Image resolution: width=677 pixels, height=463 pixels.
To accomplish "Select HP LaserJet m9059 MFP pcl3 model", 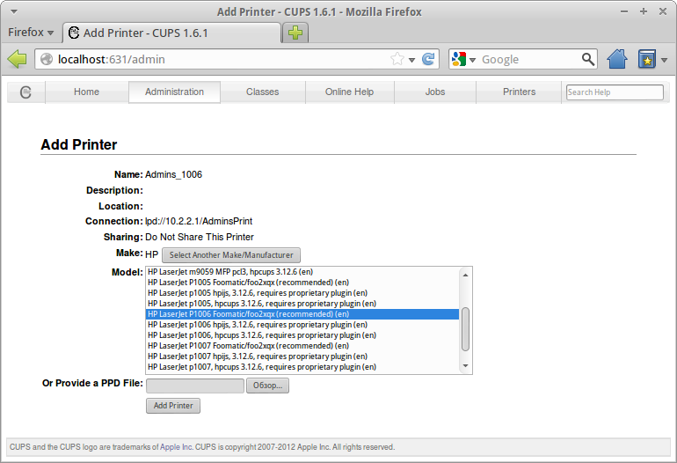I will point(302,272).
